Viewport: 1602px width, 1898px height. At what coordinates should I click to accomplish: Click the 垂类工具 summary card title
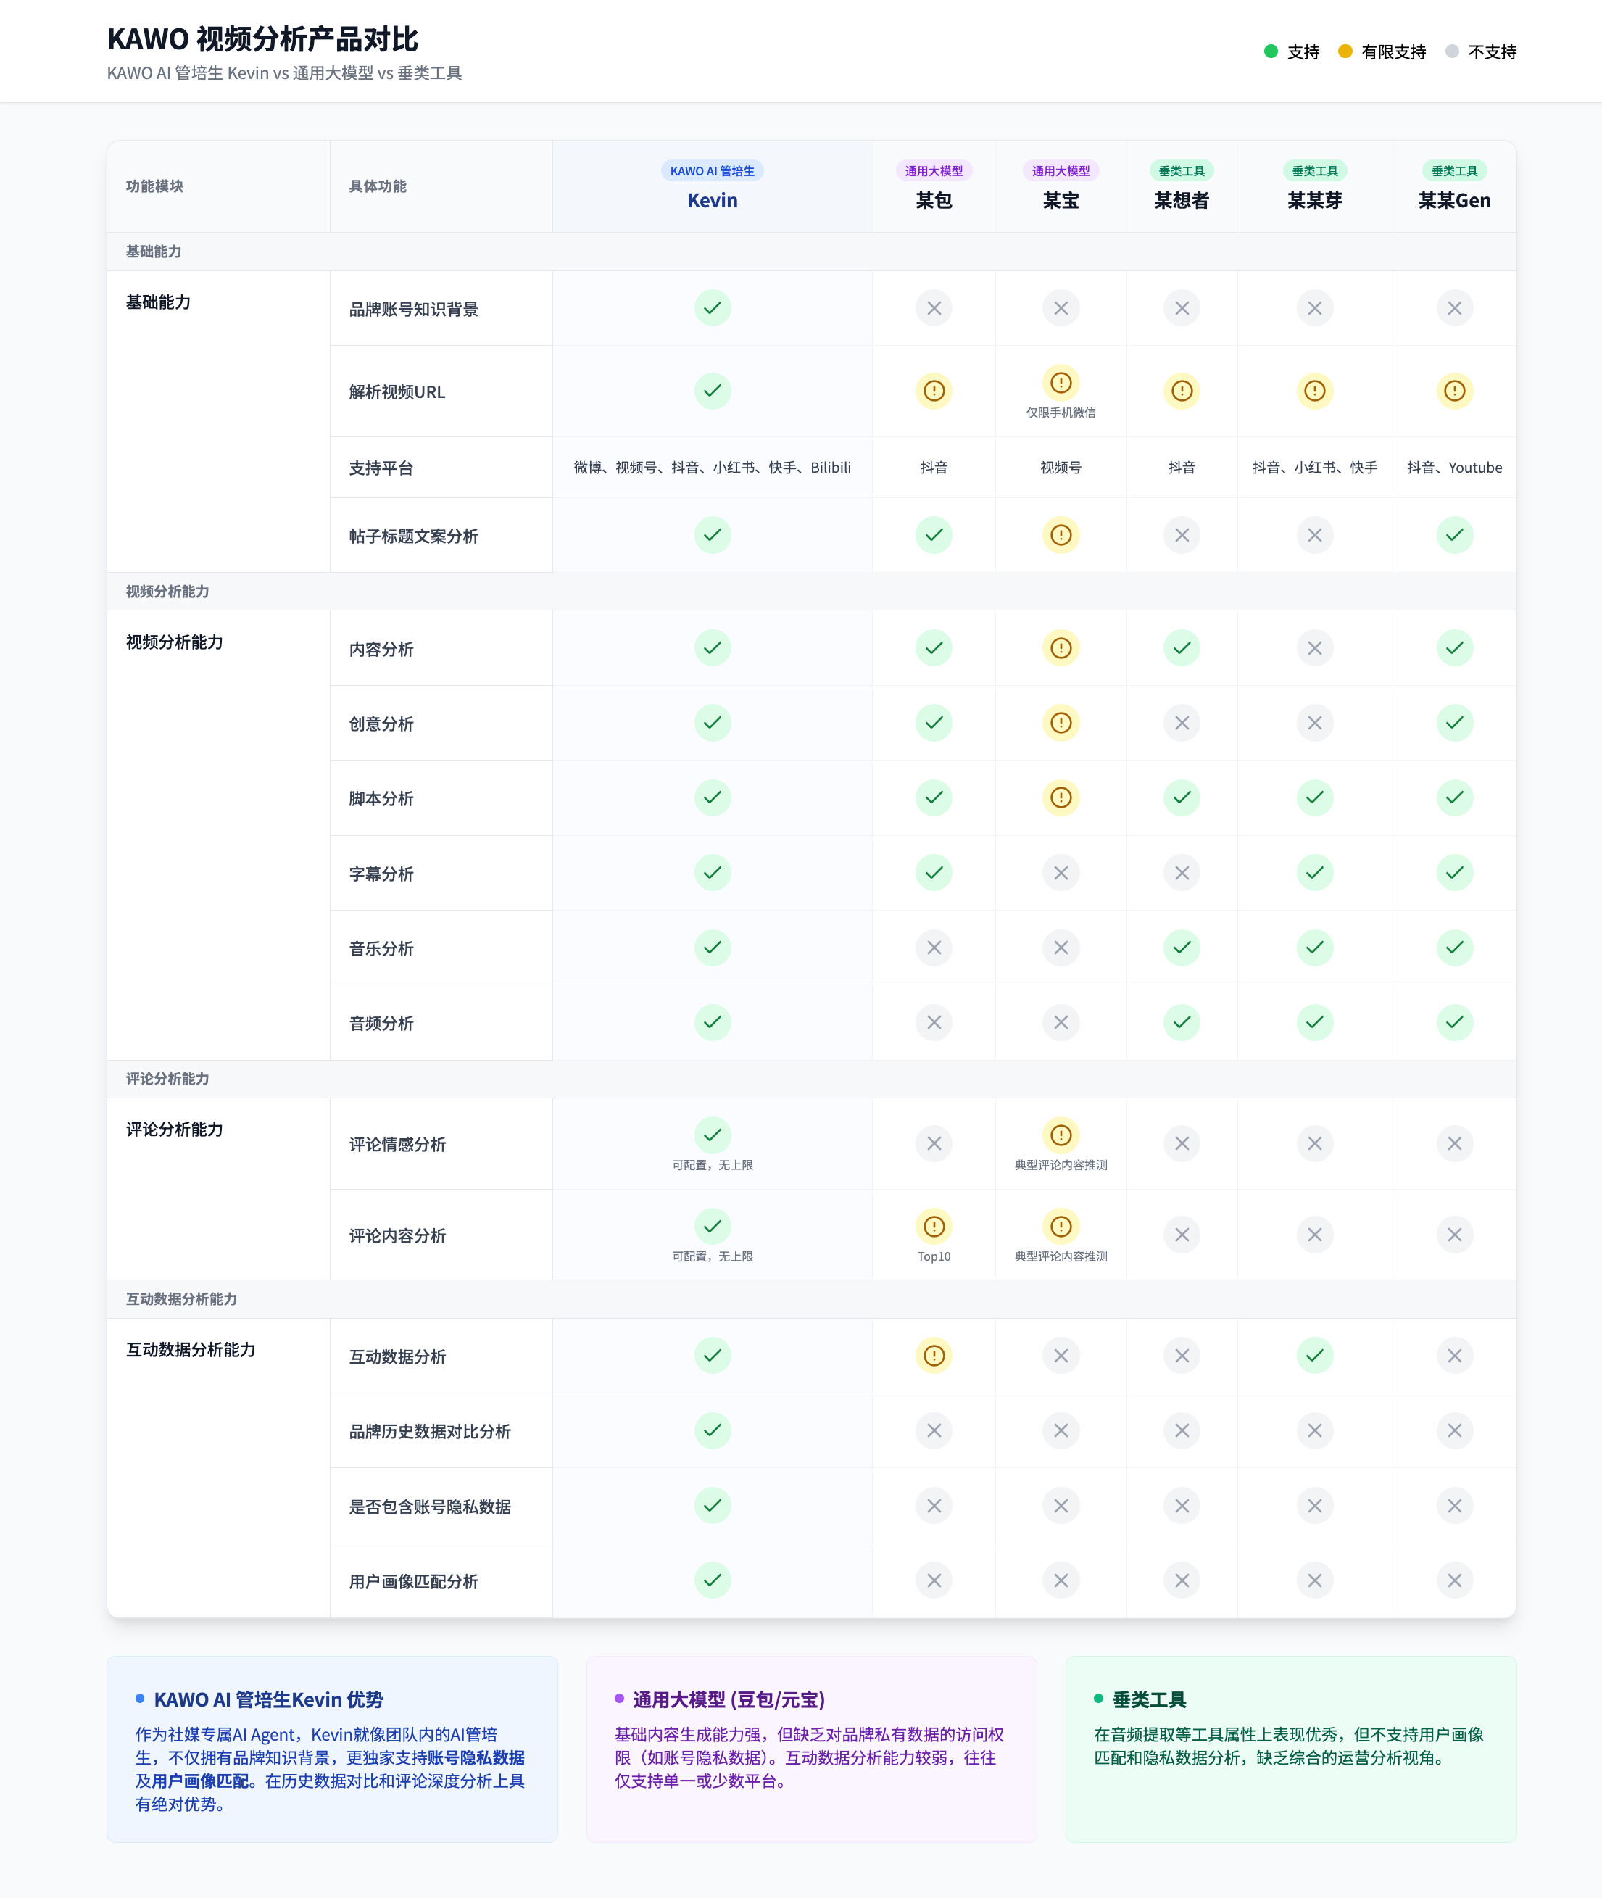[1149, 1699]
